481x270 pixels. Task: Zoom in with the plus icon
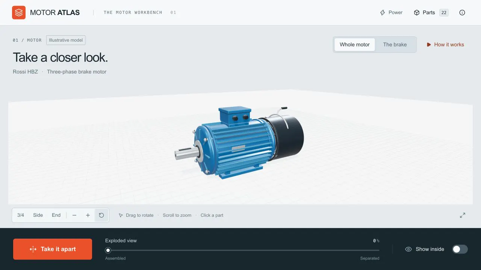88,215
